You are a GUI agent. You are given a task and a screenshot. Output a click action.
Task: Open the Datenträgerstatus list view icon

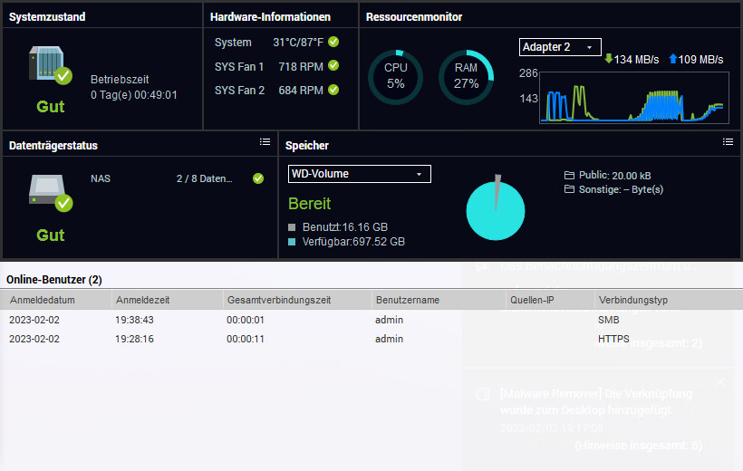(x=265, y=142)
